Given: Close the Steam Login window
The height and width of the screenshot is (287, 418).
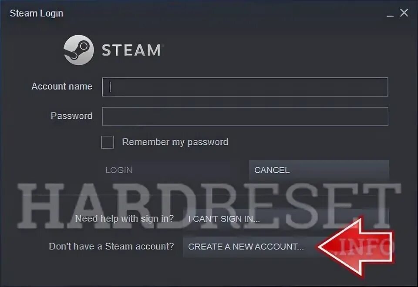Looking at the screenshot, I should tap(404, 13).
